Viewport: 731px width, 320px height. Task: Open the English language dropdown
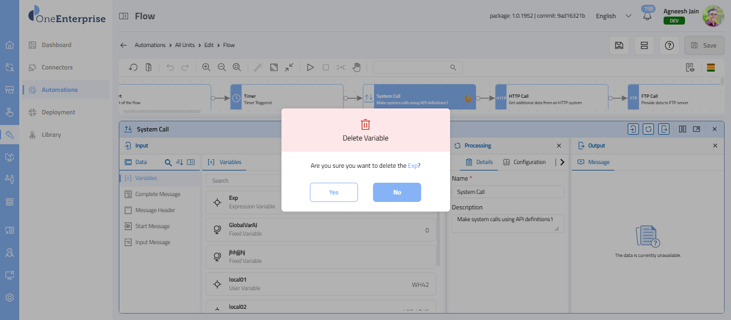tap(613, 16)
